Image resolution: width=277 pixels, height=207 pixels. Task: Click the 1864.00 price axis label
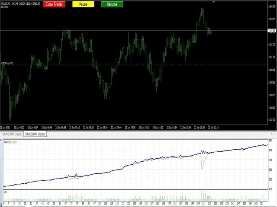click(x=272, y=7)
